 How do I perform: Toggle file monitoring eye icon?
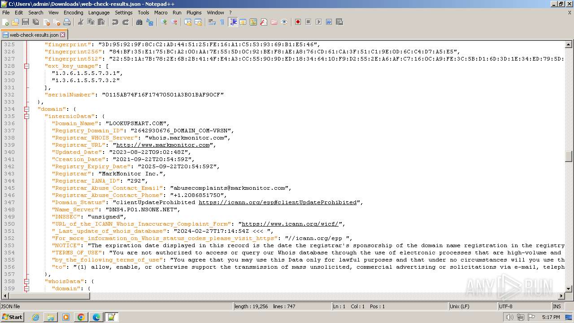click(x=284, y=22)
